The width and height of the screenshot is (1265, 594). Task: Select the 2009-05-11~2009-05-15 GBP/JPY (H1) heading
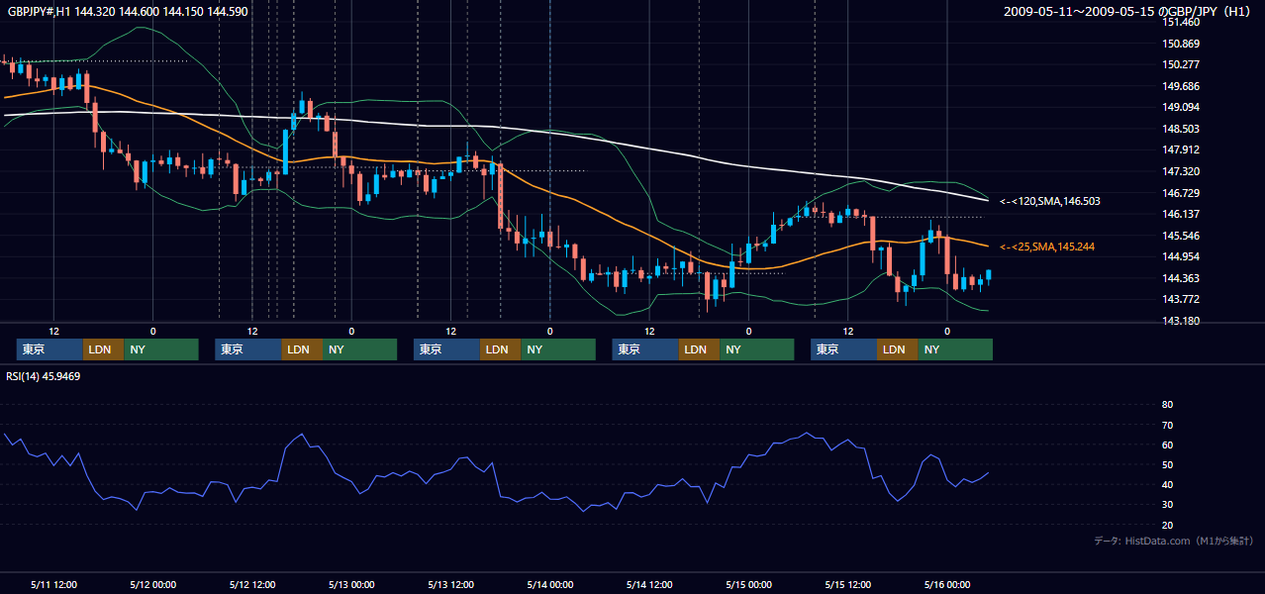(1129, 12)
